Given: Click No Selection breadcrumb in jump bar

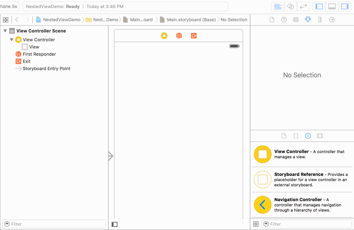Looking at the screenshot, I should (x=234, y=20).
